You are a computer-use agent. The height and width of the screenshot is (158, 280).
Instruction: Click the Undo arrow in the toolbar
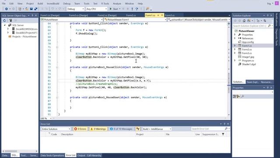point(52,9)
